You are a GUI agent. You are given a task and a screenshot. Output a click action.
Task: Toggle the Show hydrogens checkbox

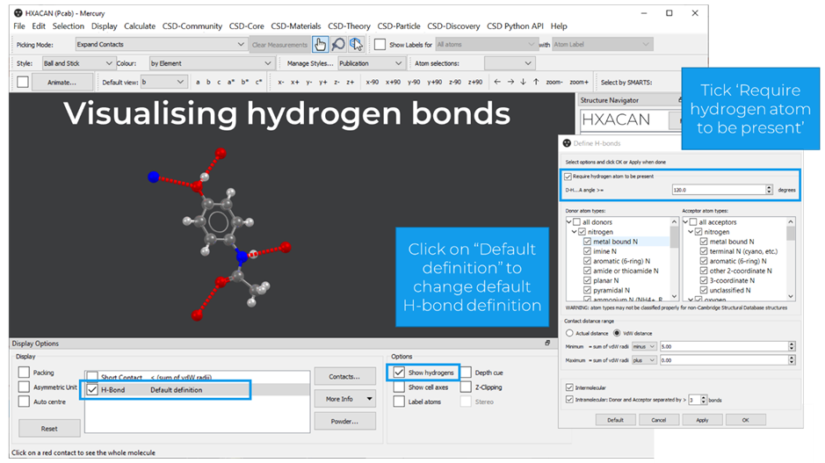pos(399,373)
